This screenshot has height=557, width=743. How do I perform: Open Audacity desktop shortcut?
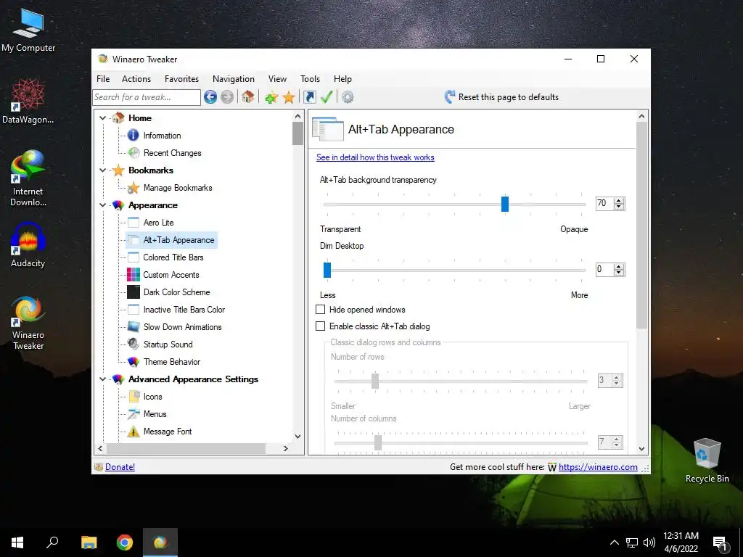(28, 246)
